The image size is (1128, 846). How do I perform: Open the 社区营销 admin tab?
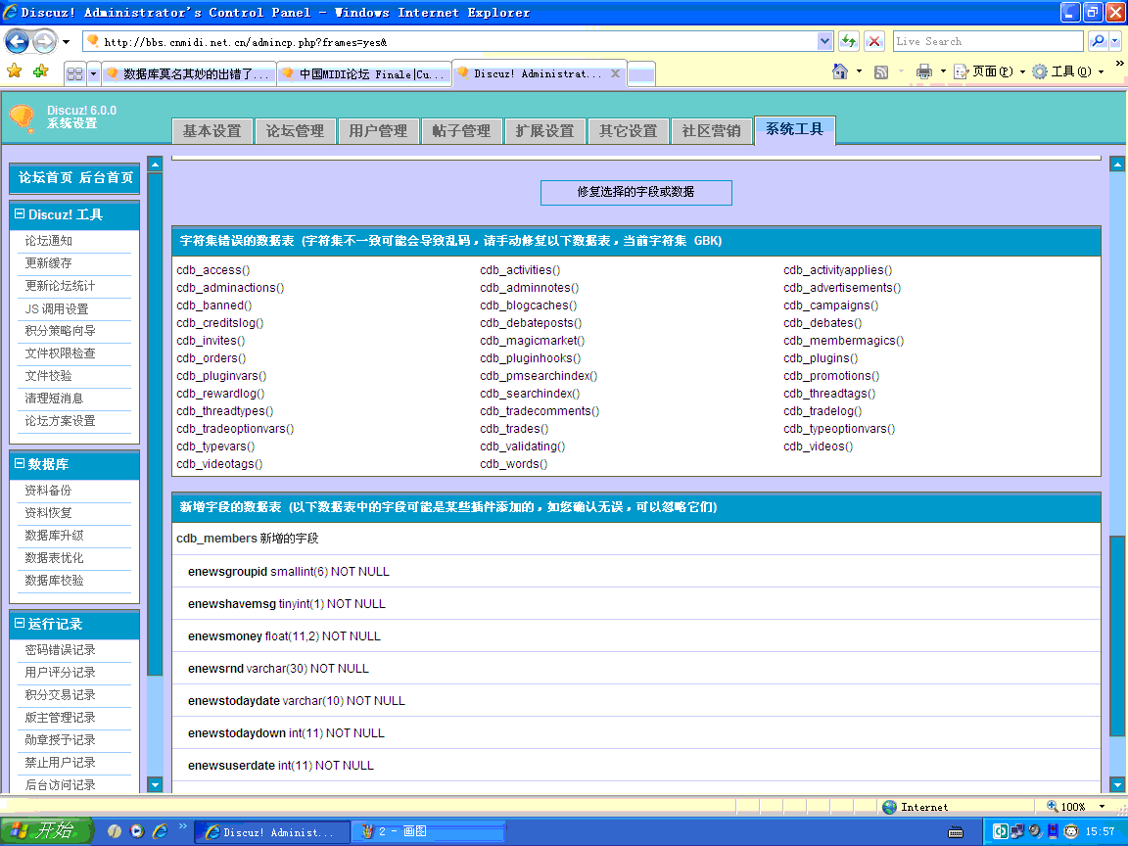point(711,131)
